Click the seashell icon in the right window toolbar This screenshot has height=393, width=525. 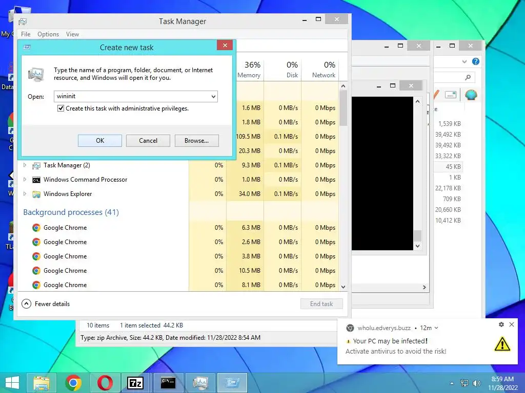(471, 95)
